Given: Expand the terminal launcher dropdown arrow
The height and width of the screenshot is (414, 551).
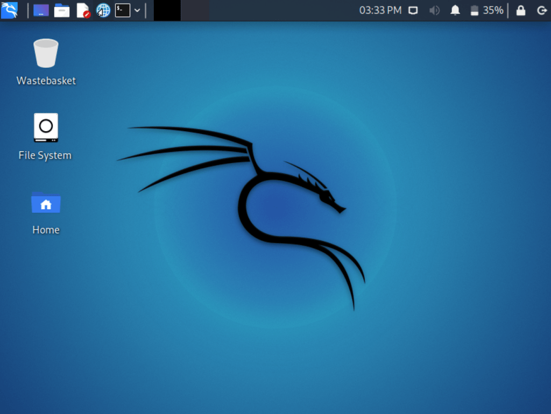Looking at the screenshot, I should click(x=137, y=11).
